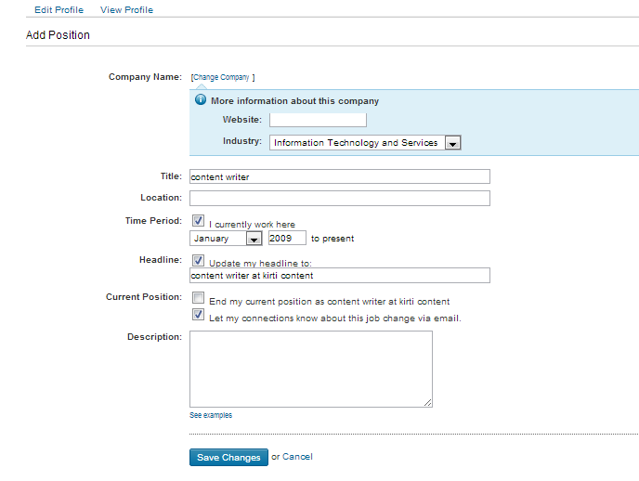This screenshot has width=639, height=481.
Task: Click the 'Time Period:' label
Action: click(x=153, y=221)
